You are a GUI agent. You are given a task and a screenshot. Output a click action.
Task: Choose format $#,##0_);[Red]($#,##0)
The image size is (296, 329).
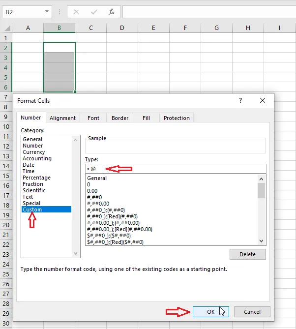pyautogui.click(x=115, y=242)
